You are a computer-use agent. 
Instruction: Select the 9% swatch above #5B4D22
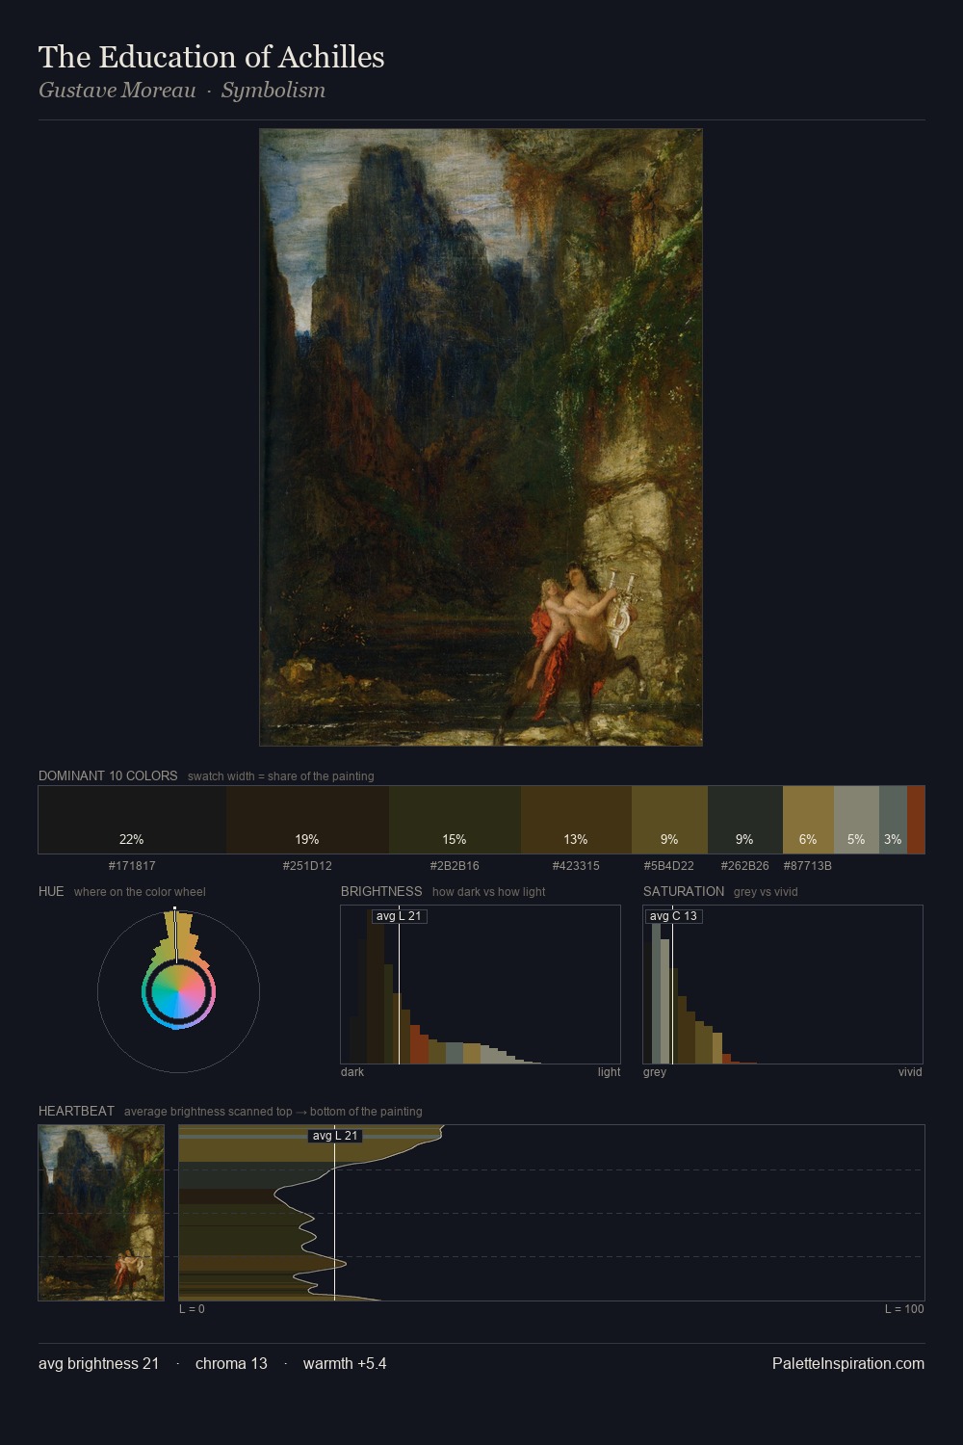(x=669, y=820)
